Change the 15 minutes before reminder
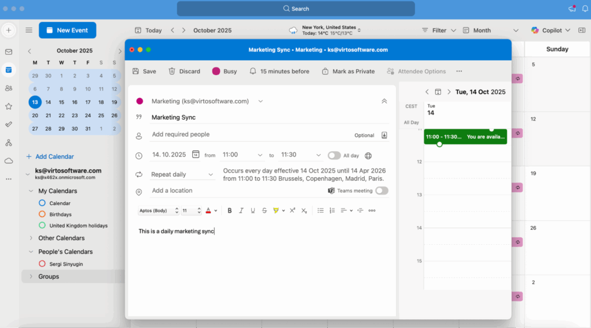The image size is (591, 328). click(x=279, y=71)
